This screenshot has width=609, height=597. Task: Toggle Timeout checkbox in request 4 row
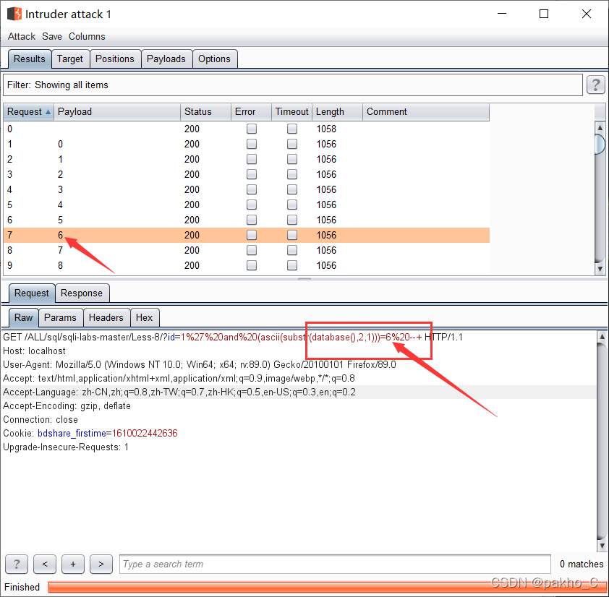tap(292, 189)
